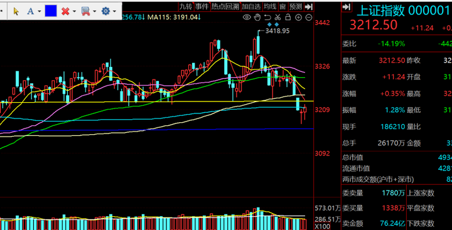Zoom out with the minus circle icon

click(309, 18)
